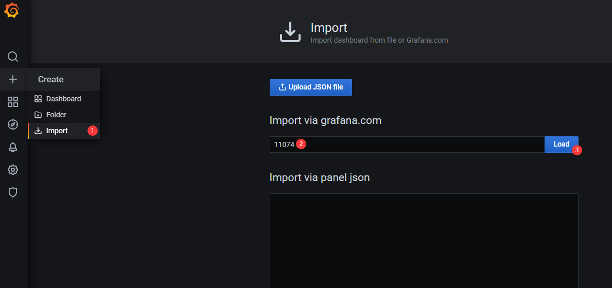Open the Configuration gear icon
Screen dimensions: 612x288
tap(13, 170)
